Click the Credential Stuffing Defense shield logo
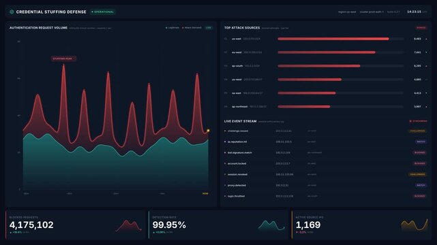437x245 pixels. (12, 12)
